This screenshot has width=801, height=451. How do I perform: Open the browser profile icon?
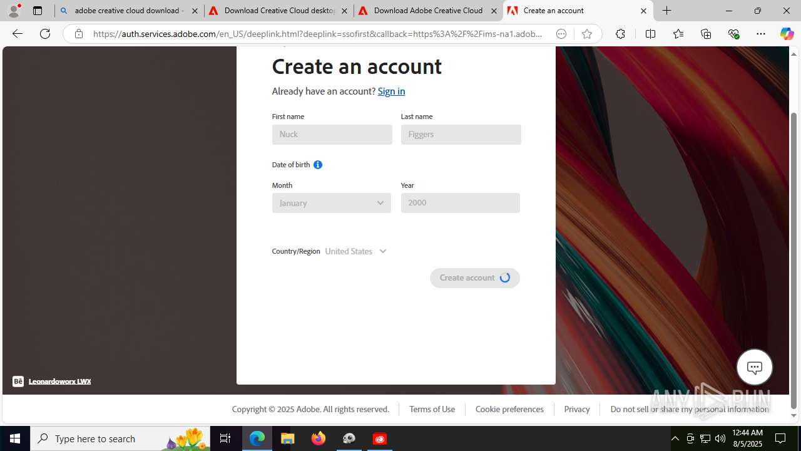coord(14,11)
